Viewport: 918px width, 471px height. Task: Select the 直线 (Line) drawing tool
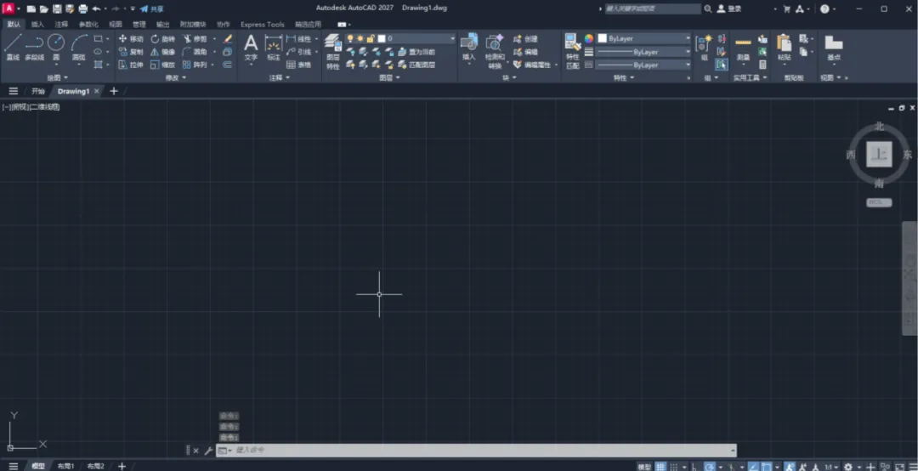13,46
